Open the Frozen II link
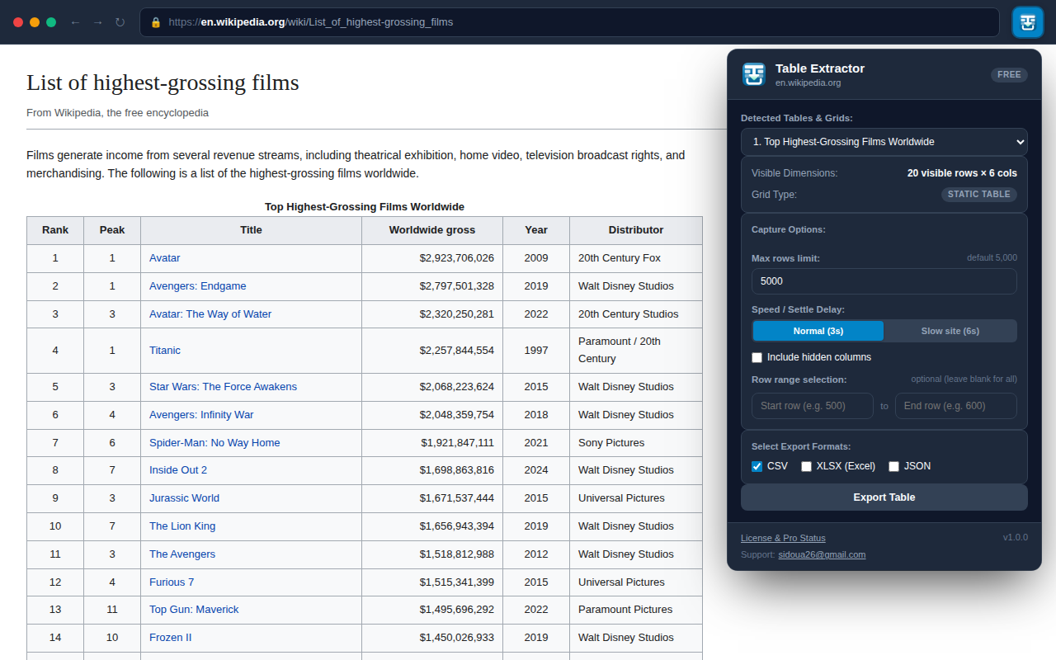 pos(171,638)
